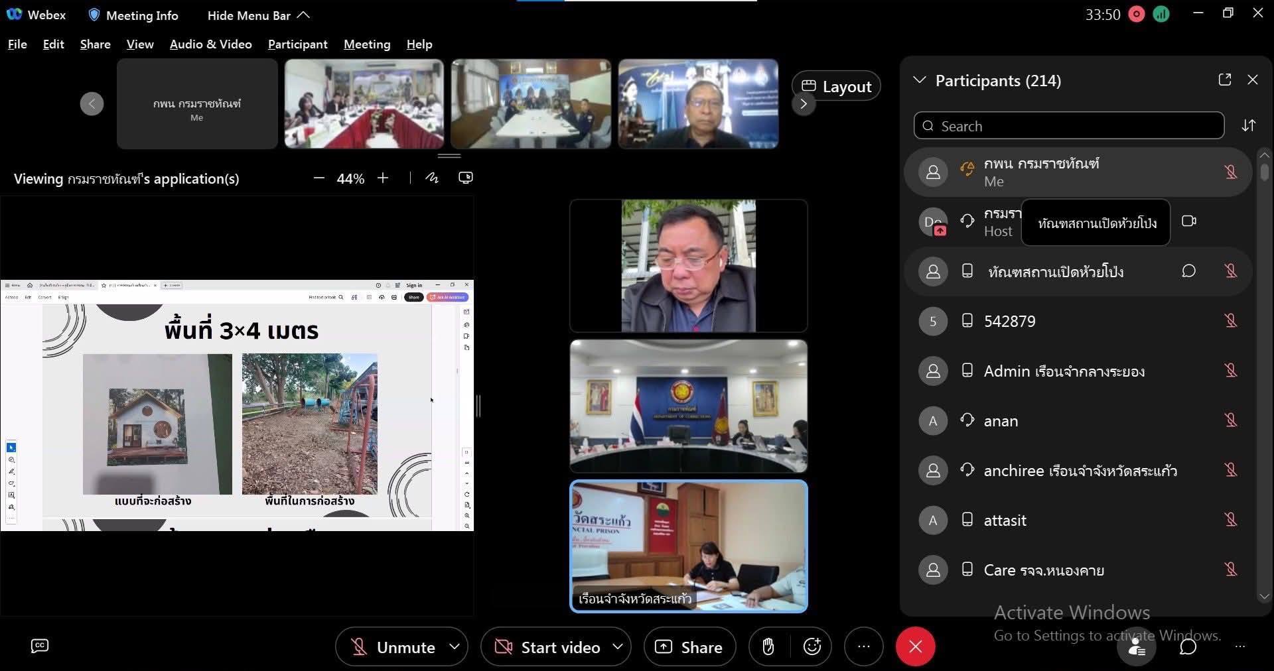
Task: Click the Layout button
Action: 835,86
